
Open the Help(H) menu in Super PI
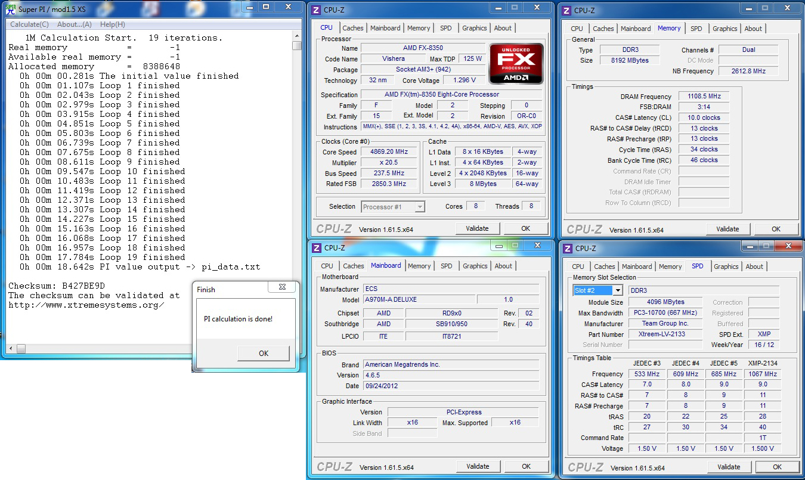pyautogui.click(x=113, y=24)
